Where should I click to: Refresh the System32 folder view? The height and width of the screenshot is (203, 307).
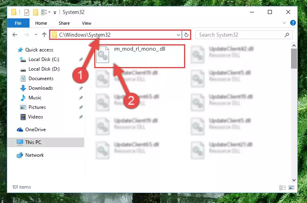point(186,35)
